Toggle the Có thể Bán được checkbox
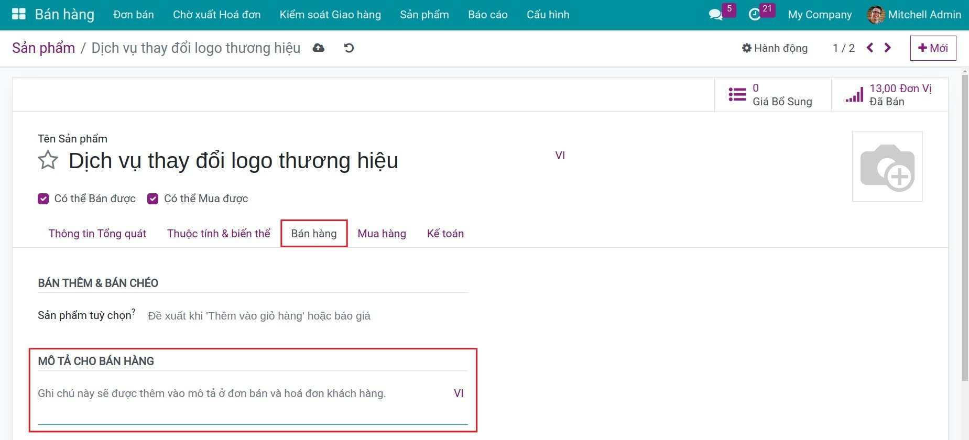This screenshot has height=440, width=969. [43, 199]
